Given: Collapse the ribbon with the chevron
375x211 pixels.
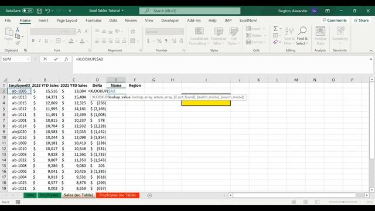Looking at the screenshot, I should pyautogui.click(x=371, y=50).
